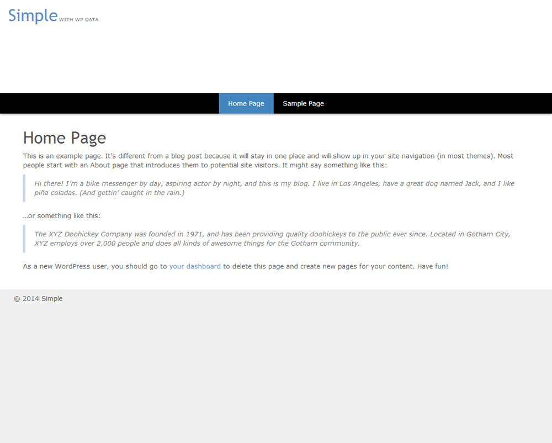Viewport: 552px width, 443px height.
Task: Open the Home Page navigation tab
Action: (x=246, y=103)
